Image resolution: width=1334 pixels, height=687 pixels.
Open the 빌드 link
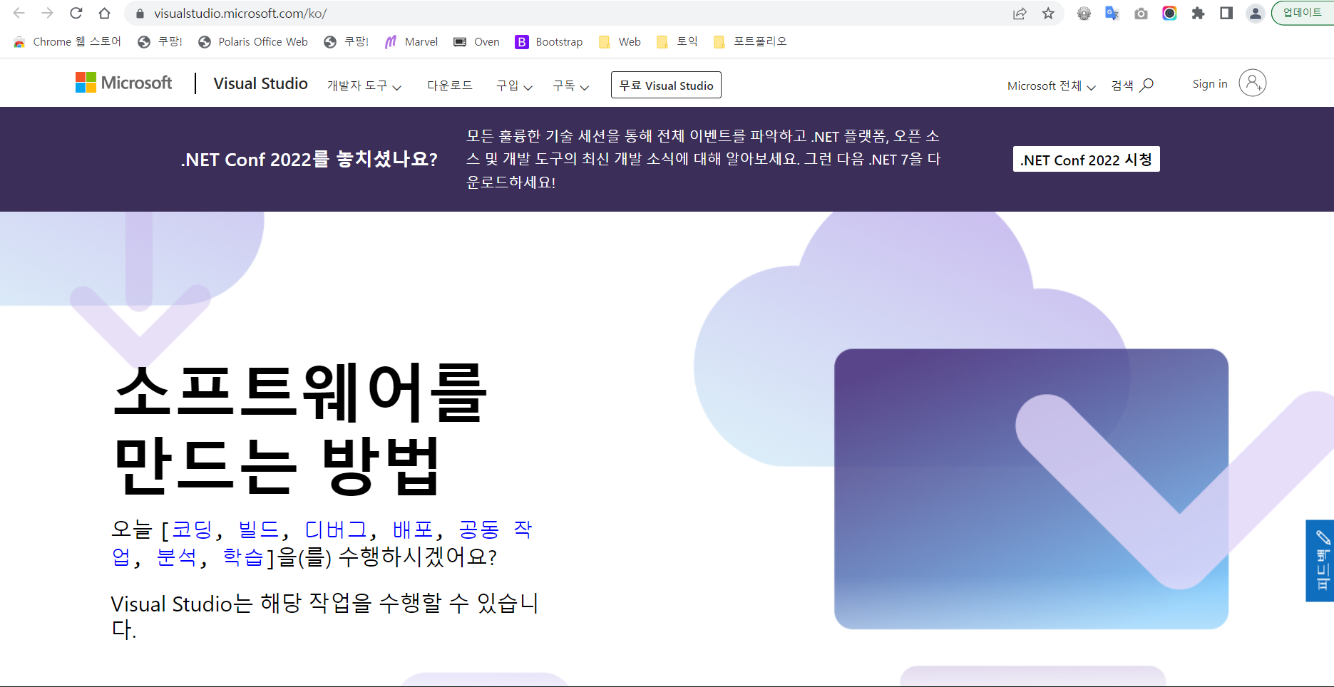pyautogui.click(x=258, y=529)
